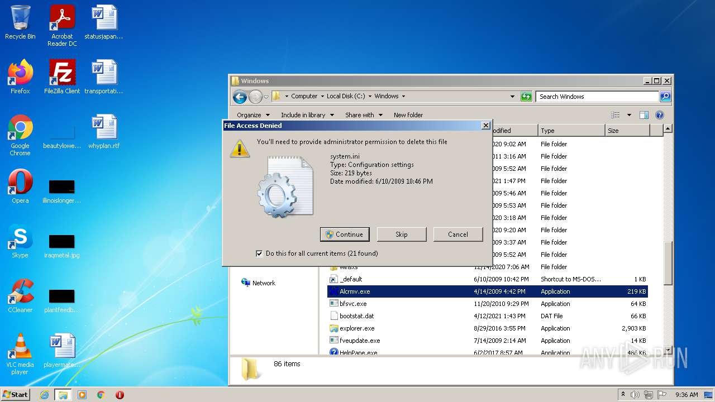
Task: Select the _default shortcut file
Action: point(487,279)
